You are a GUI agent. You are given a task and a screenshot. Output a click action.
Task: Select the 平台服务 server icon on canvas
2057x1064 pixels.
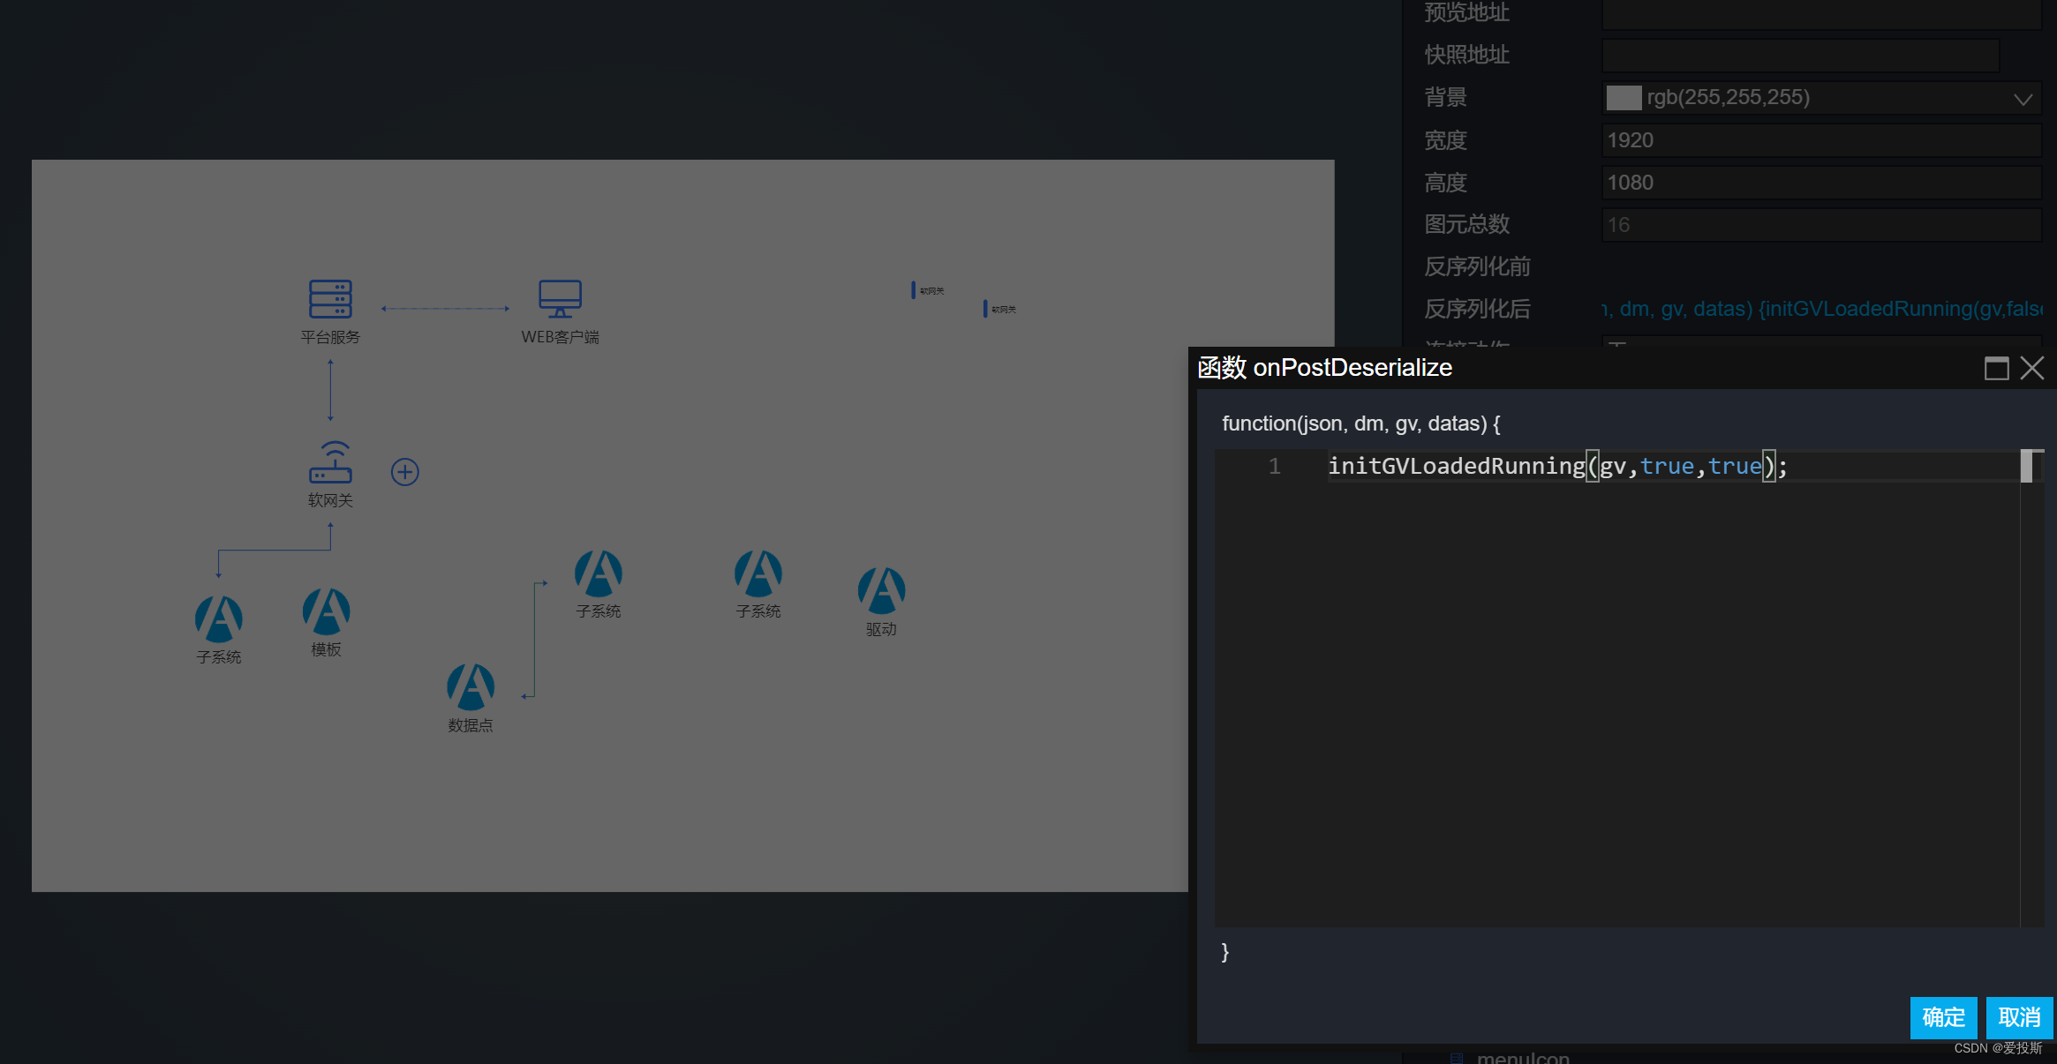click(x=331, y=300)
